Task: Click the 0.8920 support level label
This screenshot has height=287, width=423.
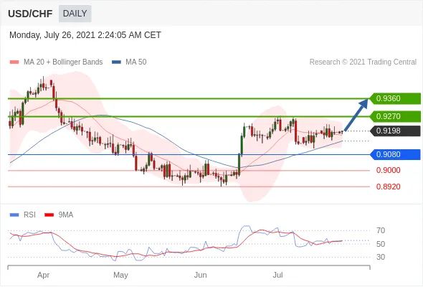Action: tap(388, 187)
